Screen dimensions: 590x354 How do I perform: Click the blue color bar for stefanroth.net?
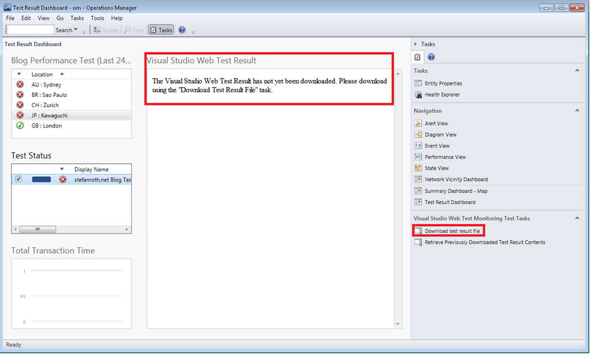click(41, 179)
